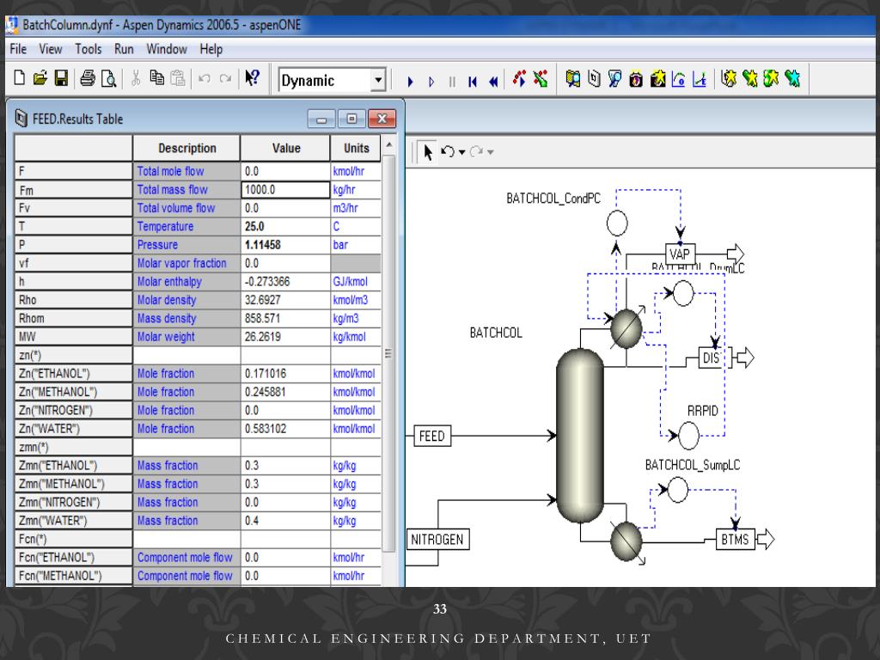Screen dimensions: 880x660
Task: Click the Copy icon in toolbar
Action: pyautogui.click(x=156, y=80)
